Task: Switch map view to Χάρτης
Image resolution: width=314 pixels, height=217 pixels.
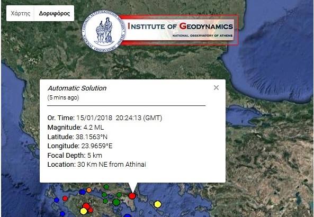Action: pos(21,13)
